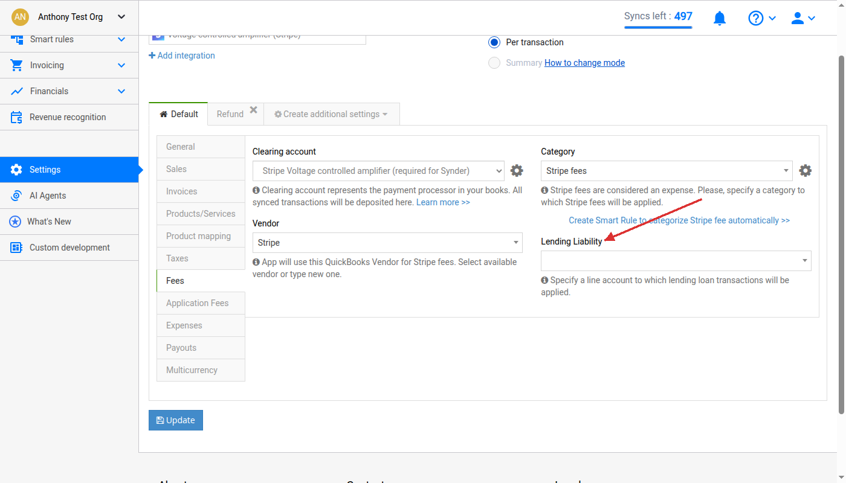Screen dimensions: 846x483
Task: Open the Stripe fees Category dropdown
Action: click(x=667, y=171)
